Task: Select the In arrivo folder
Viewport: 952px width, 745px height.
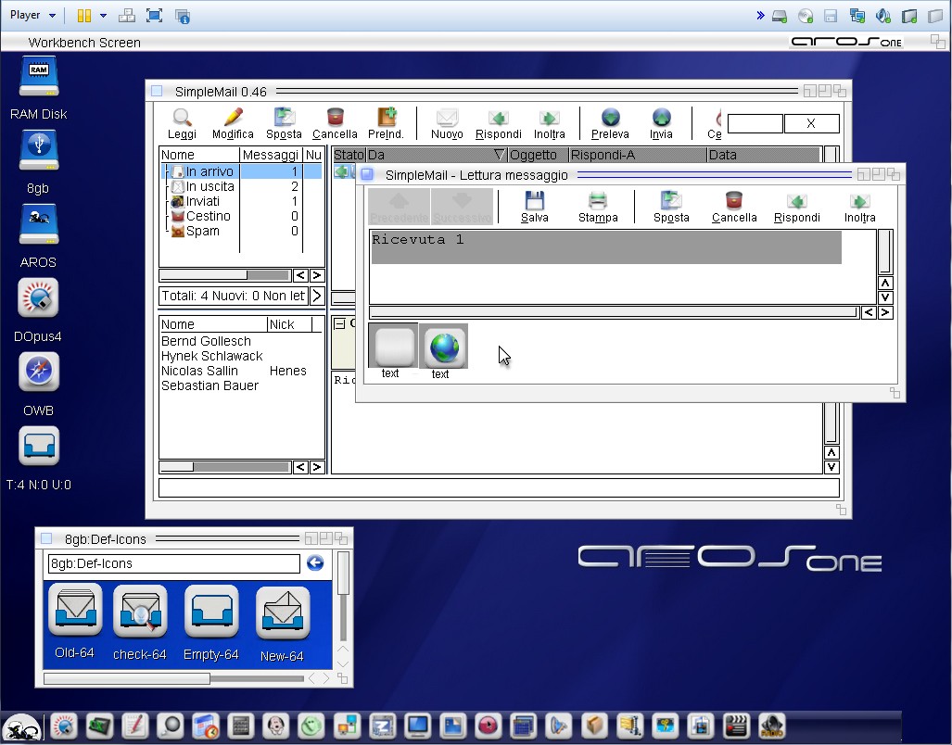Action: [x=209, y=171]
